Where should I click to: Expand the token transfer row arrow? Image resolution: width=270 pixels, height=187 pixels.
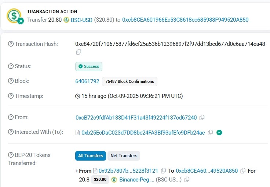pyautogui.click(x=76, y=171)
